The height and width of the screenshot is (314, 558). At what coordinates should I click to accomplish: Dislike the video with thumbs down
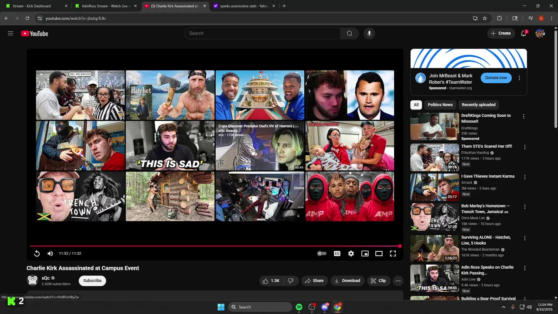point(291,281)
